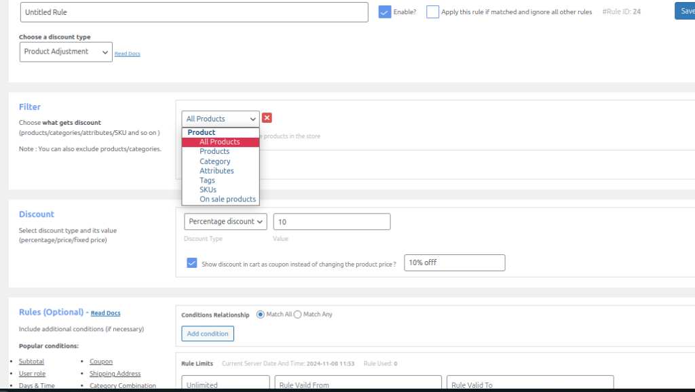Click the 'Discount' section heading
695x392 pixels.
point(37,214)
